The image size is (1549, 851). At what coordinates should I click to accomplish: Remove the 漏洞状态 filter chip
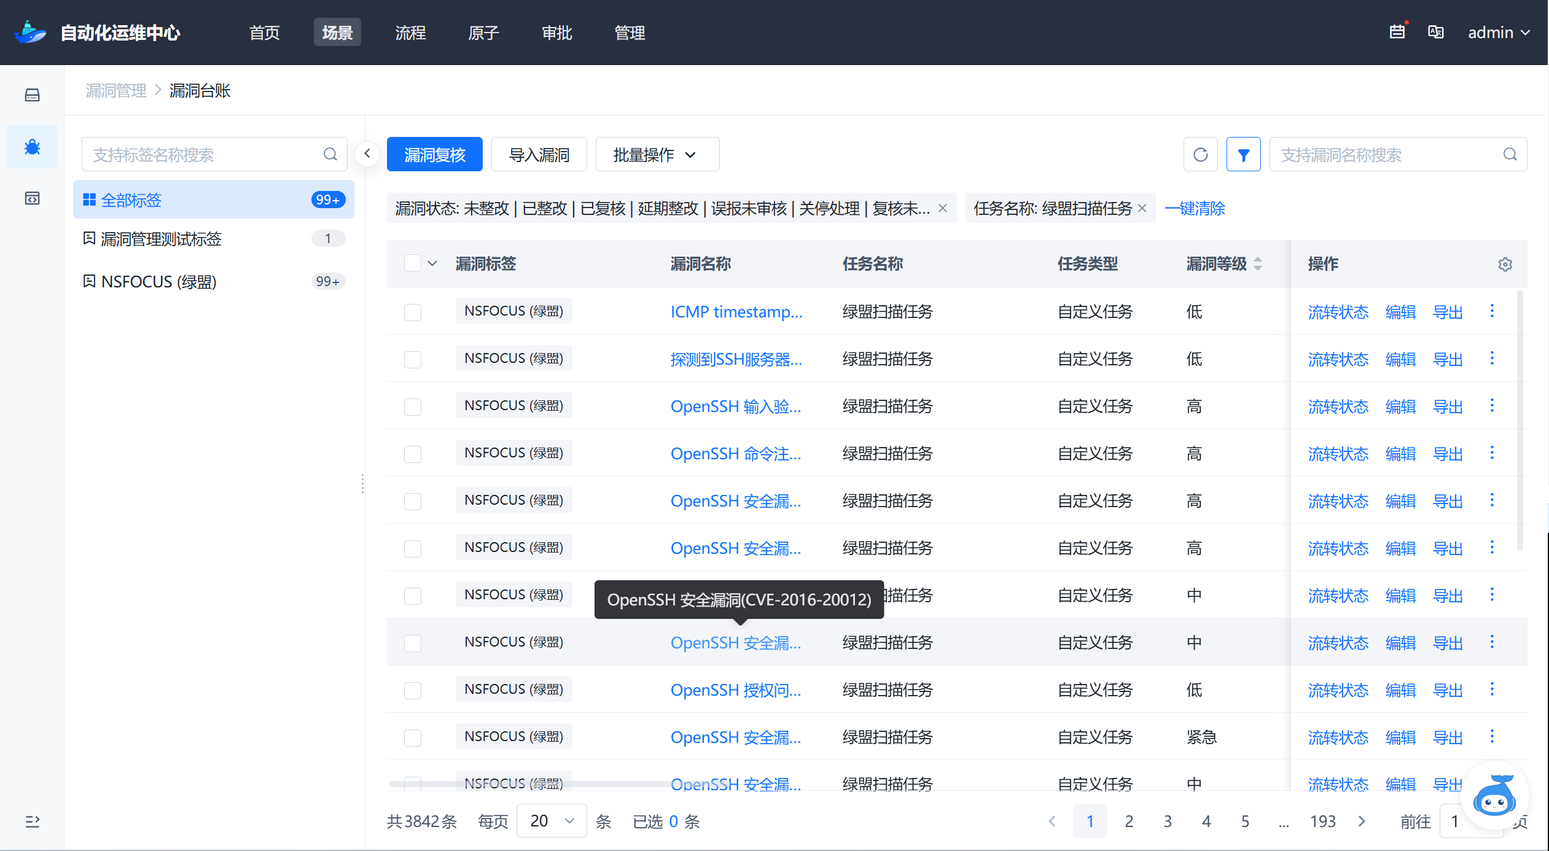pyautogui.click(x=943, y=209)
